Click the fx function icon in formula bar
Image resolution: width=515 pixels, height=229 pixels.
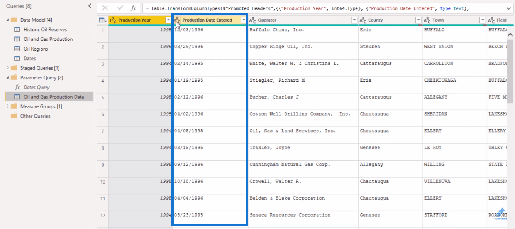point(133,8)
